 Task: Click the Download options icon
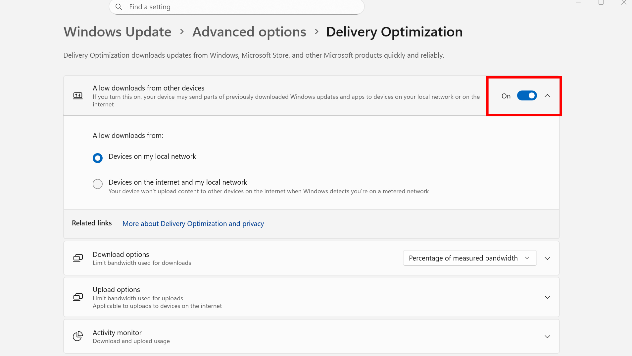tap(78, 258)
